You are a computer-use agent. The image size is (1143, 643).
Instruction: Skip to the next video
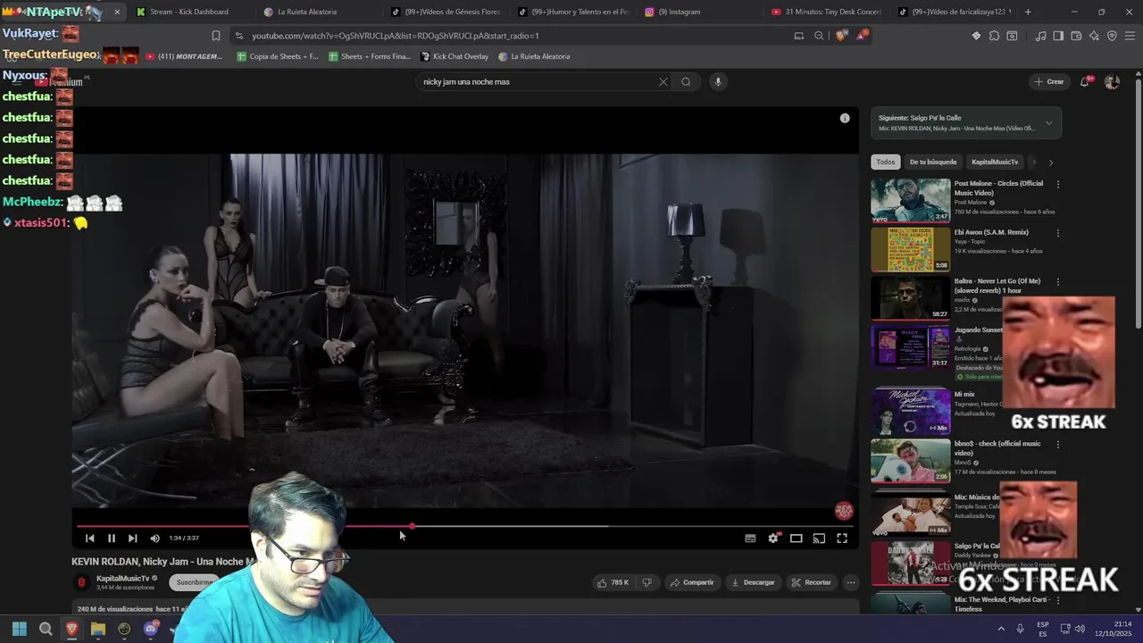[x=132, y=539]
